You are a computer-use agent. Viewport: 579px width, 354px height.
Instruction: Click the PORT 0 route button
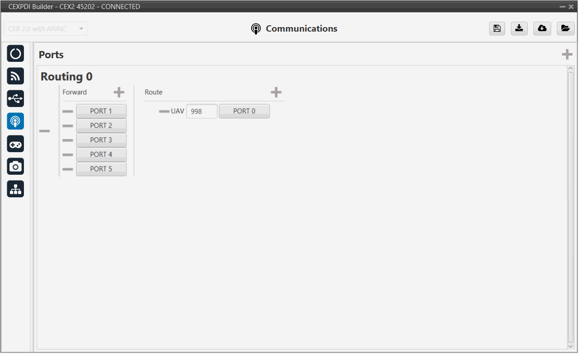point(244,111)
